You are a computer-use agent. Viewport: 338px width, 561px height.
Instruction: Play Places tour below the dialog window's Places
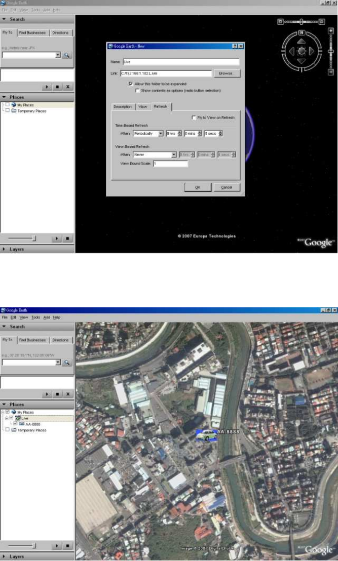click(x=57, y=238)
